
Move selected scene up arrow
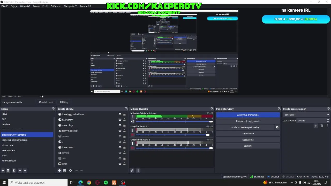coord(20,171)
